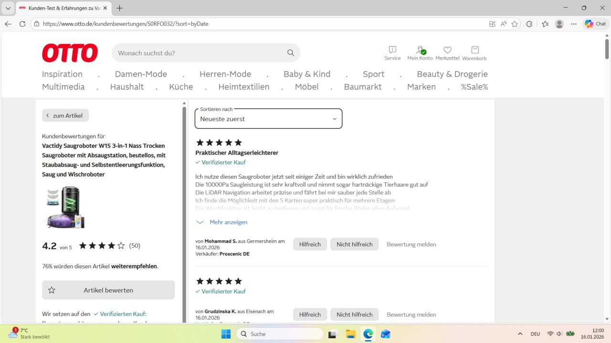The width and height of the screenshot is (611, 343).
Task: Open %Sale% category
Action: [x=474, y=87]
